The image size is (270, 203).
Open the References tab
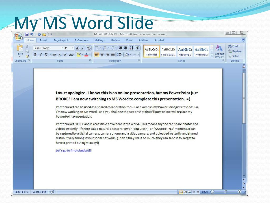click(x=81, y=40)
